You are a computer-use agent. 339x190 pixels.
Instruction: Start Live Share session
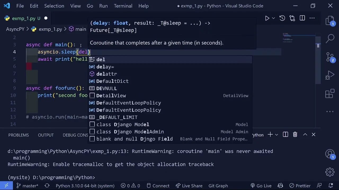(x=189, y=186)
